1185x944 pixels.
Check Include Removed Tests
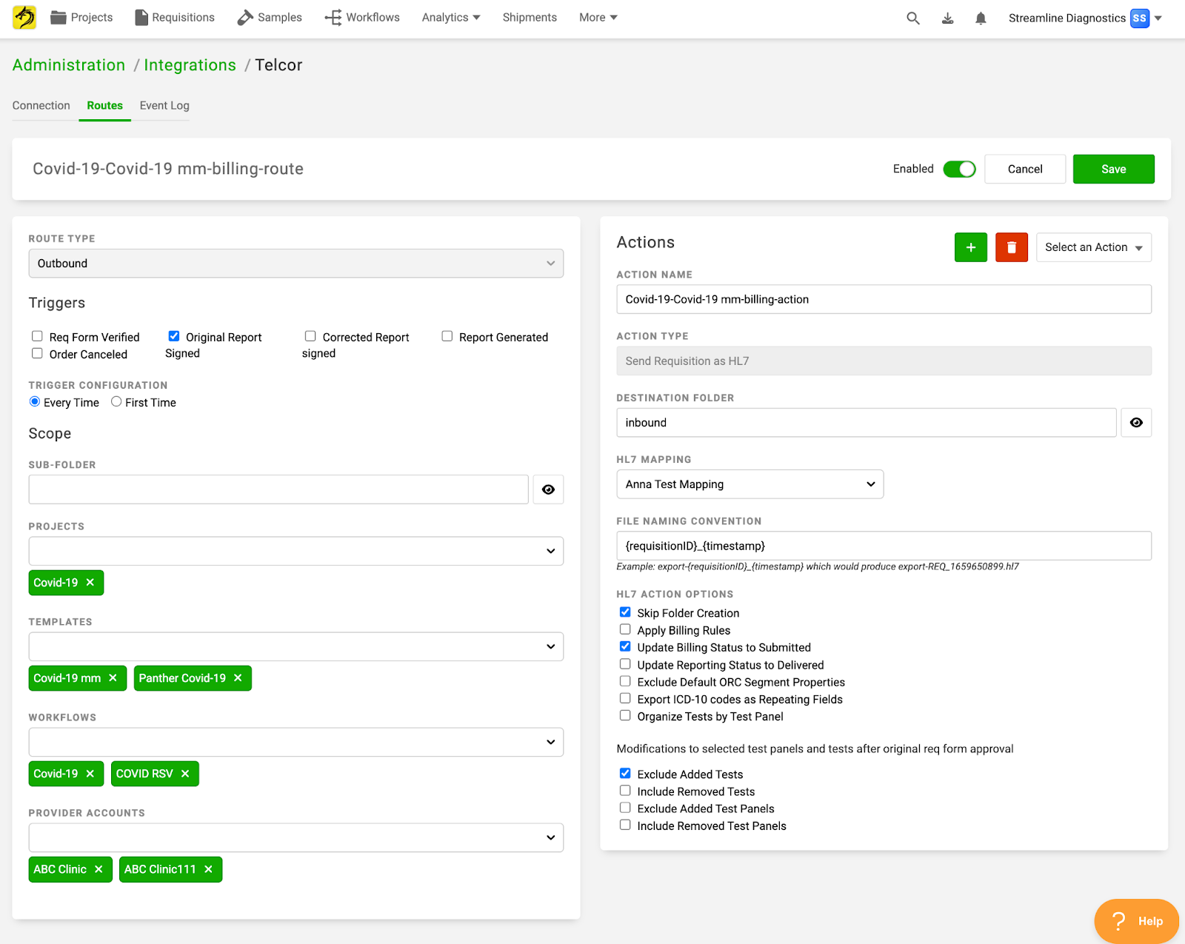click(625, 791)
